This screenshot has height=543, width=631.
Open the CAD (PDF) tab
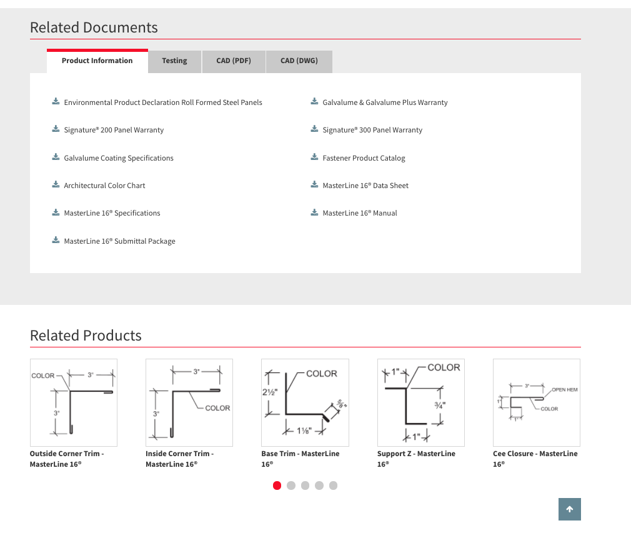[x=234, y=62]
